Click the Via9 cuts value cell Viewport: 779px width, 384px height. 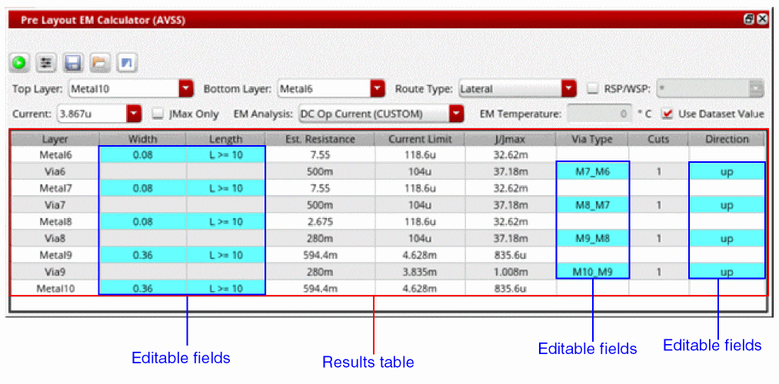658,271
